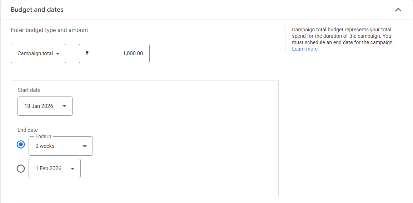
Task: Collapse the Budget and dates section
Action: point(398,10)
